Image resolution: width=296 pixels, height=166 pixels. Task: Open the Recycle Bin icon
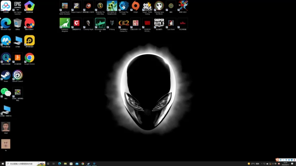coord(17,24)
